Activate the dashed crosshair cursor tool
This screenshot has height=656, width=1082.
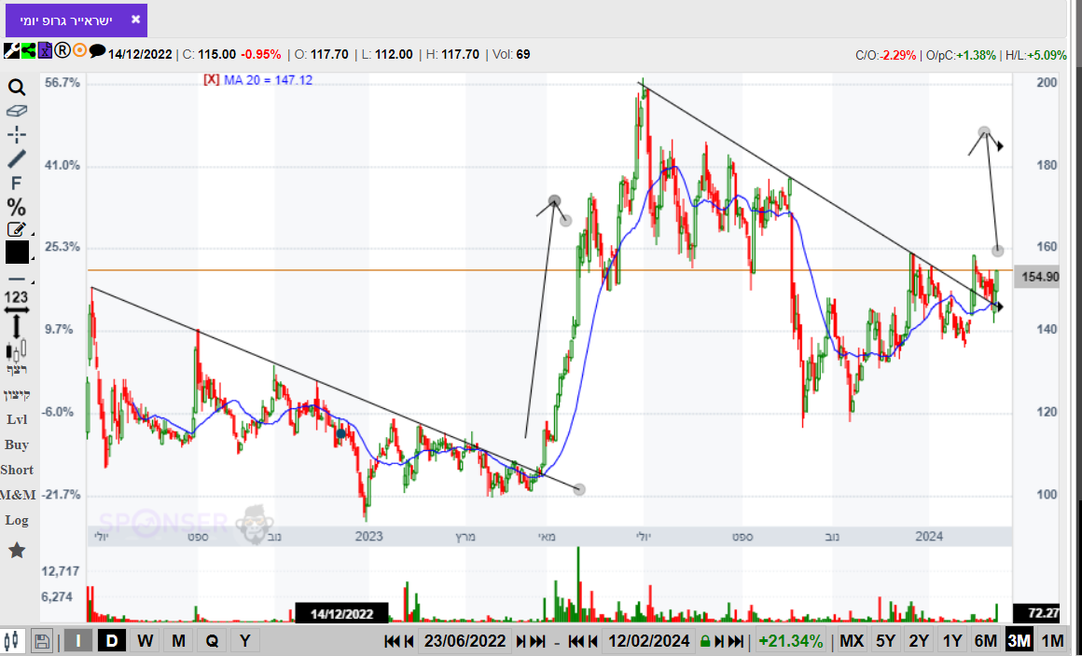(17, 134)
